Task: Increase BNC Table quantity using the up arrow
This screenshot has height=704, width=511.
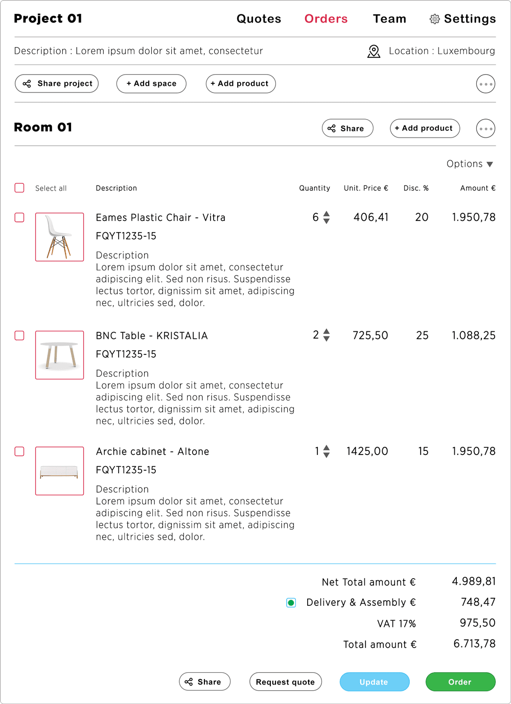Action: click(x=326, y=332)
